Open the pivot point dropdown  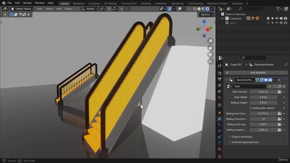pyautogui.click(x=102, y=9)
